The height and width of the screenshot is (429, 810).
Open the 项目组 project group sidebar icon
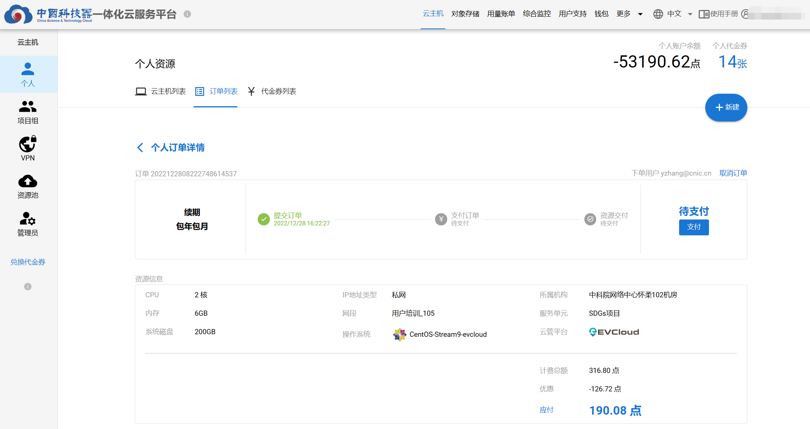point(28,107)
